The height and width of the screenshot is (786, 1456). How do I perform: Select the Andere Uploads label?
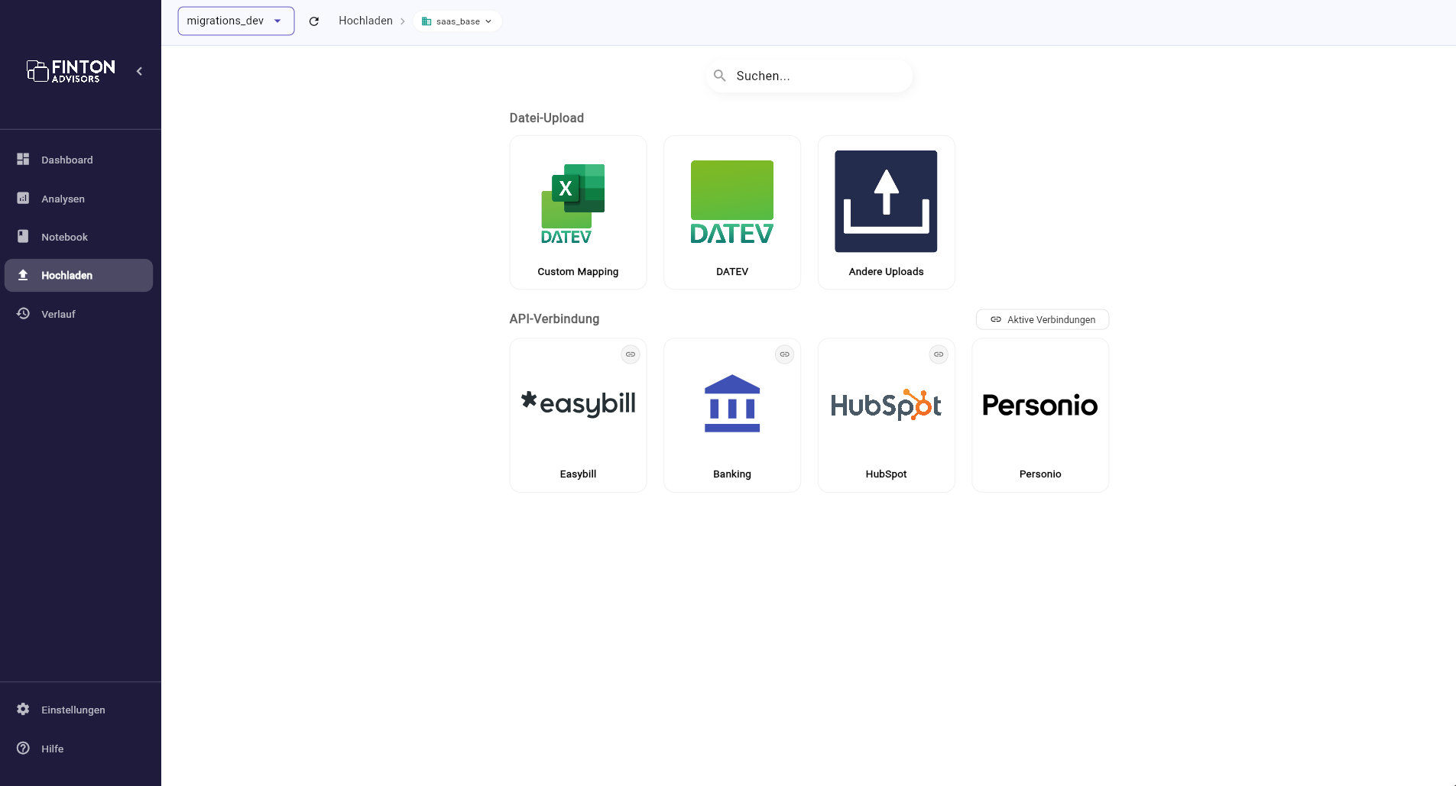coord(886,271)
